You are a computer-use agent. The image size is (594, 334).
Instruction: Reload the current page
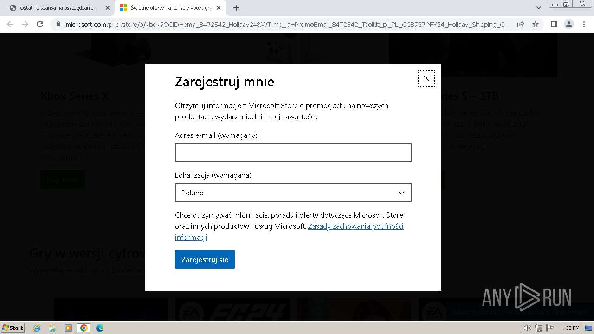point(40,24)
